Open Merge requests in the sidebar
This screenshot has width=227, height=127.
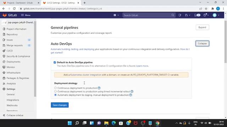(15, 46)
